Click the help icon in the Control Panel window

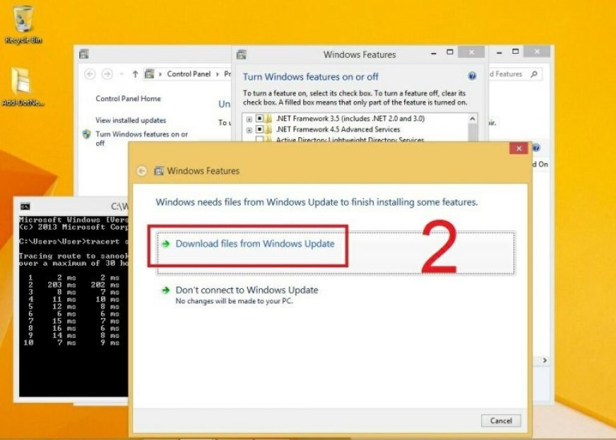(536, 148)
